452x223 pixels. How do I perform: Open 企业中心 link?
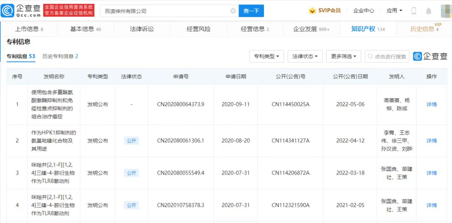pos(364,11)
